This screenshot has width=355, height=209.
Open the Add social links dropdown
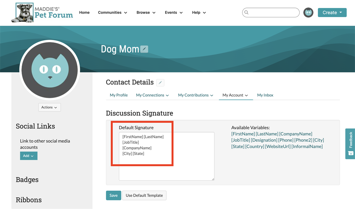pyautogui.click(x=28, y=156)
